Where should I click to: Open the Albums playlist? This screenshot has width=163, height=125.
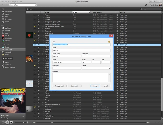pos(6,62)
